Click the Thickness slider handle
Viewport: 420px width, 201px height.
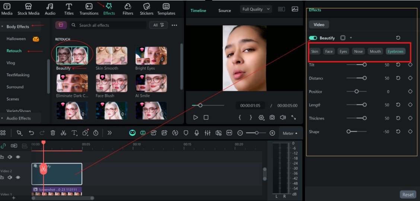(x=365, y=118)
